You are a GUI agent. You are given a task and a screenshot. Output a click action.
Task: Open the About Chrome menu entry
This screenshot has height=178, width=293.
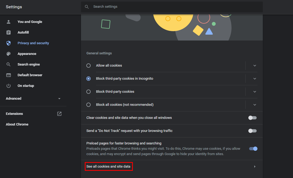17,124
